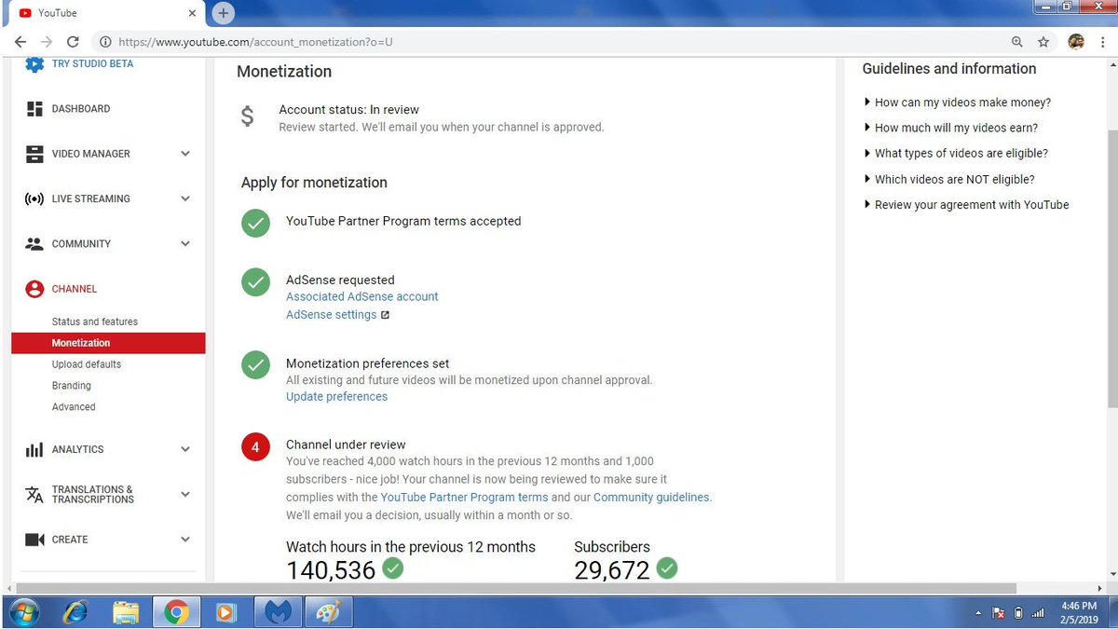This screenshot has width=1118, height=629.
Task: Open the Windows Start menu
Action: click(25, 612)
